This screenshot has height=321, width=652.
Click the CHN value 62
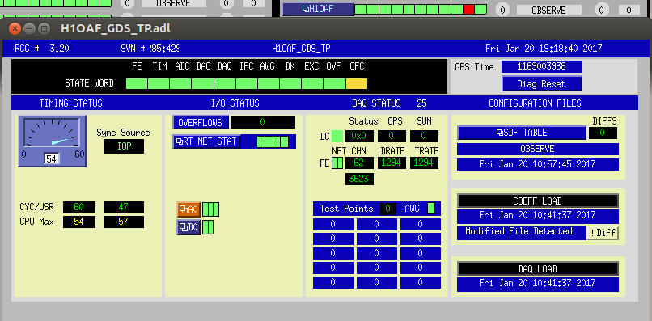click(x=359, y=163)
